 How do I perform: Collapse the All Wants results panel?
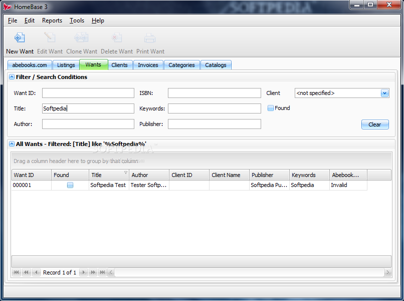12,143
